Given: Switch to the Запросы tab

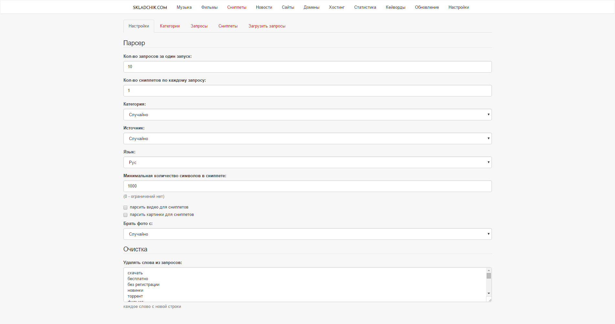Looking at the screenshot, I should [x=199, y=26].
